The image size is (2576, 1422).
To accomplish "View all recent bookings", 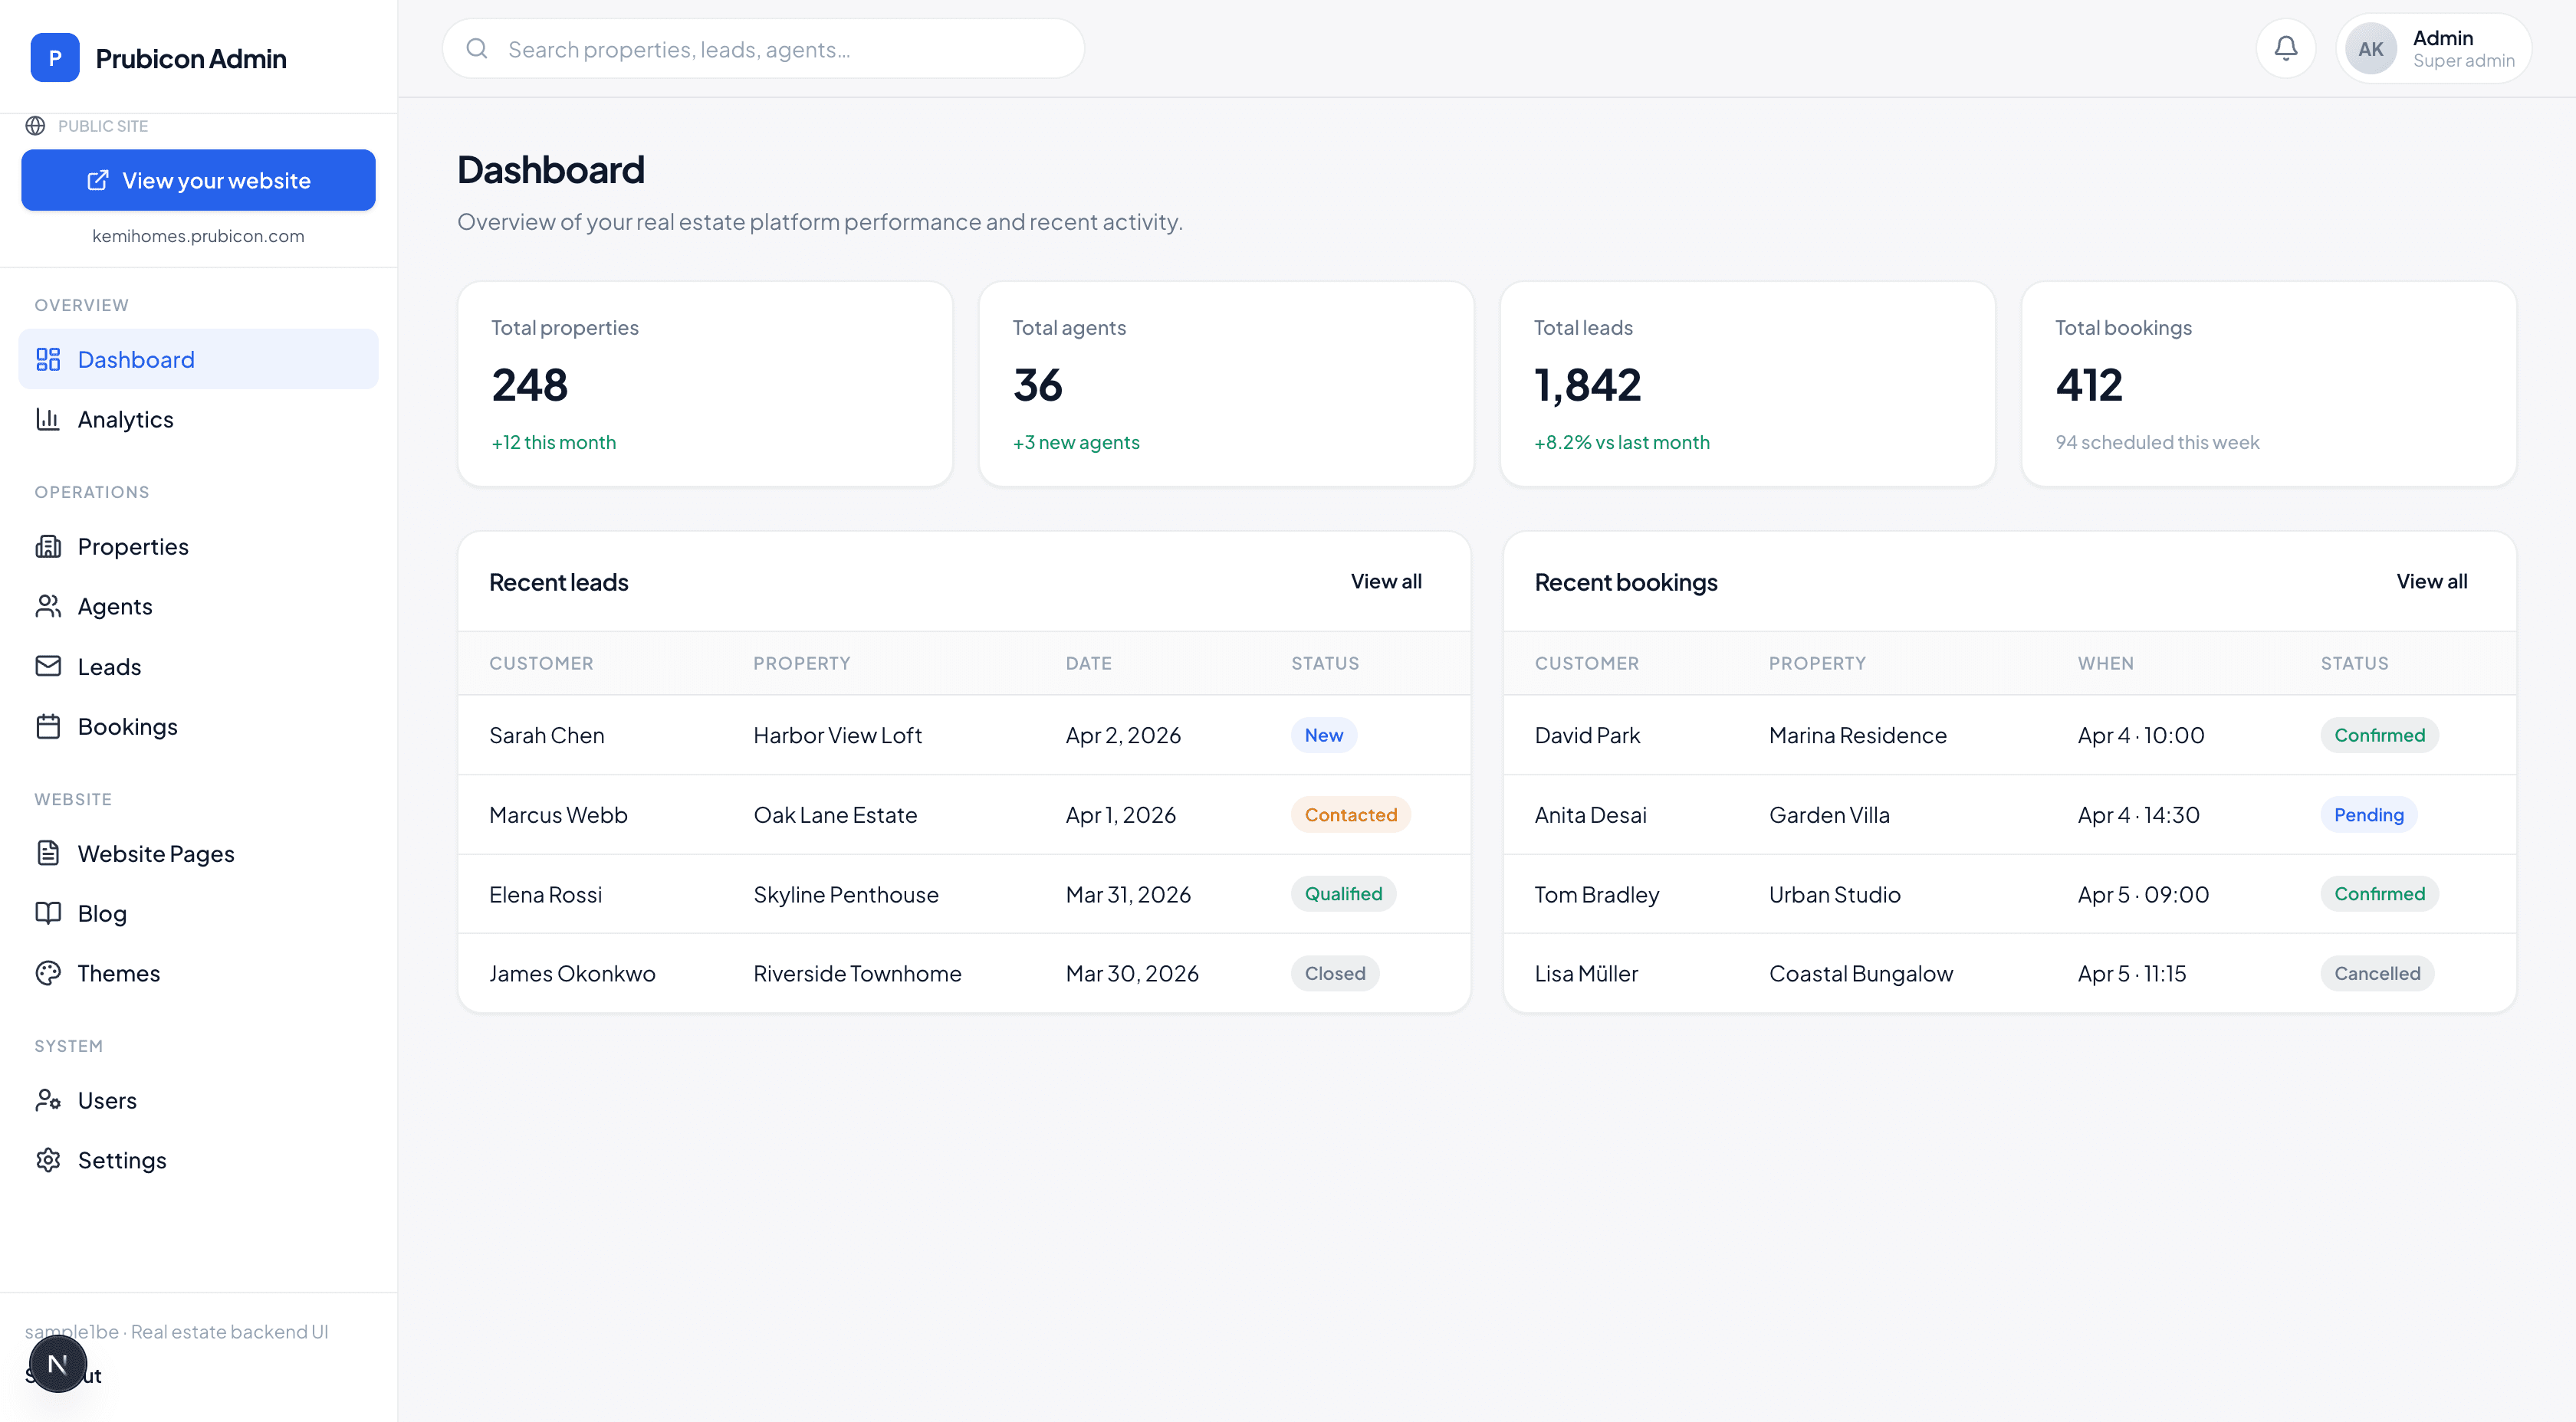I will point(2431,581).
